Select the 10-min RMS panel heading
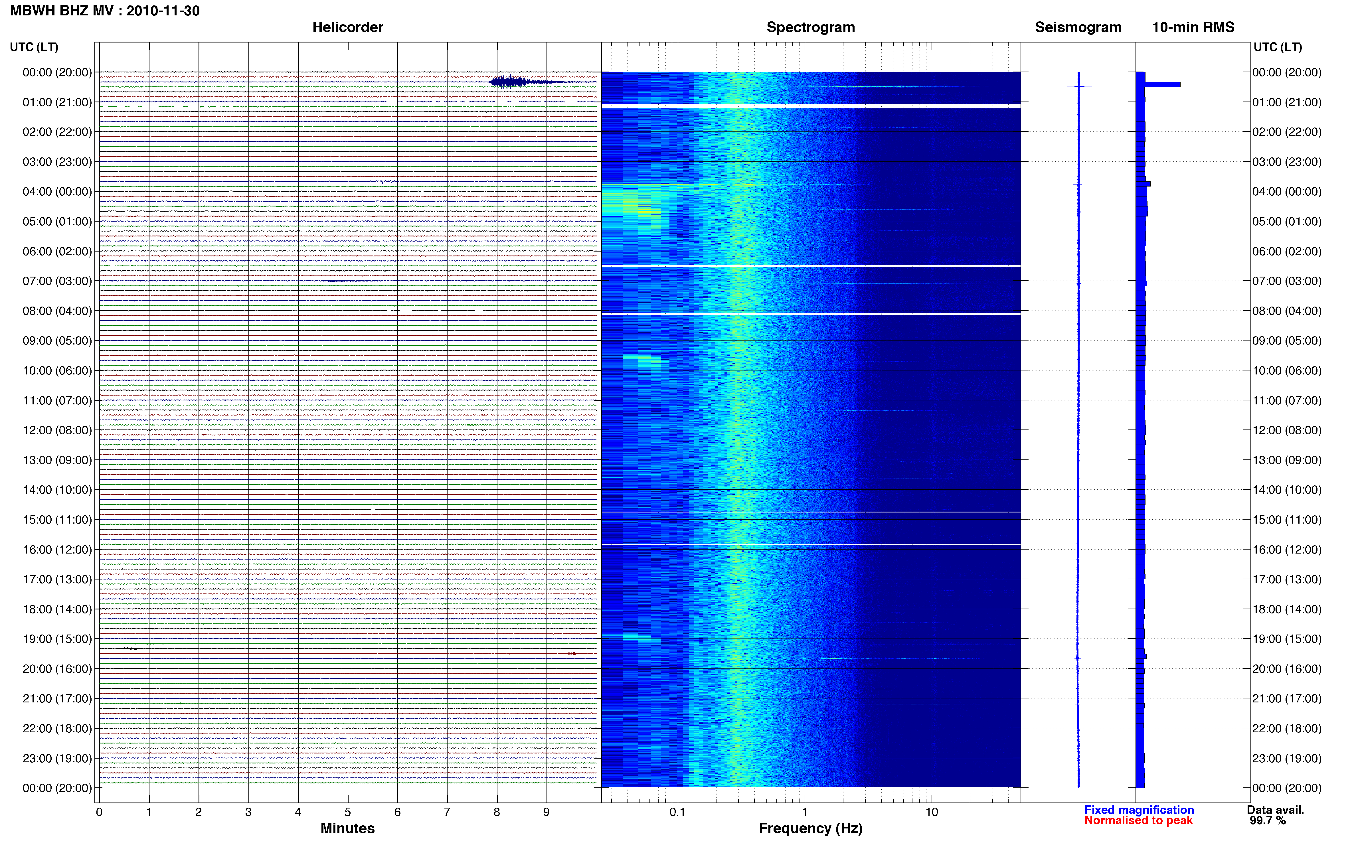 (x=1193, y=27)
